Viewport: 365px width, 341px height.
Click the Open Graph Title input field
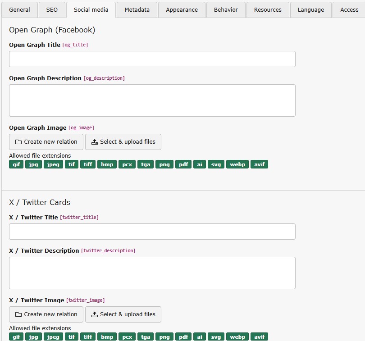[152, 59]
